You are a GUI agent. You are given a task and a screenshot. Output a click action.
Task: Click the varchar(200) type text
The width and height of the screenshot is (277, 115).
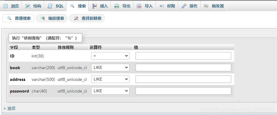coord(43,68)
